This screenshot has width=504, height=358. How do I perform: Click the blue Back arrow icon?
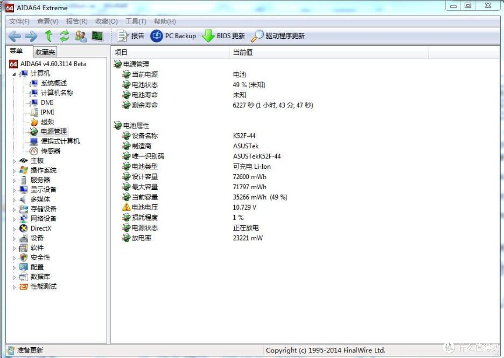coord(14,36)
